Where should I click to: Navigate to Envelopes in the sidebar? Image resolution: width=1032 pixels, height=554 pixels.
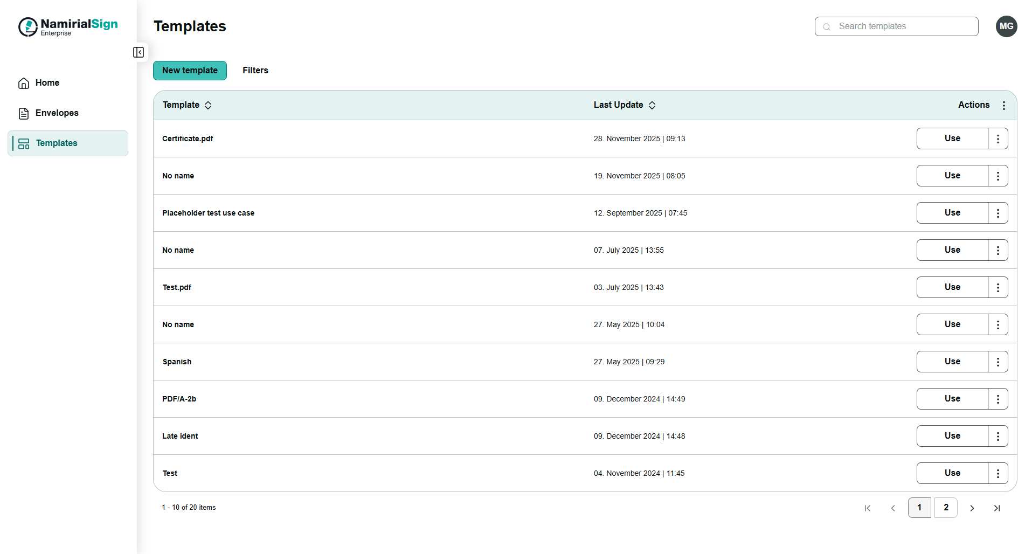pyautogui.click(x=57, y=113)
